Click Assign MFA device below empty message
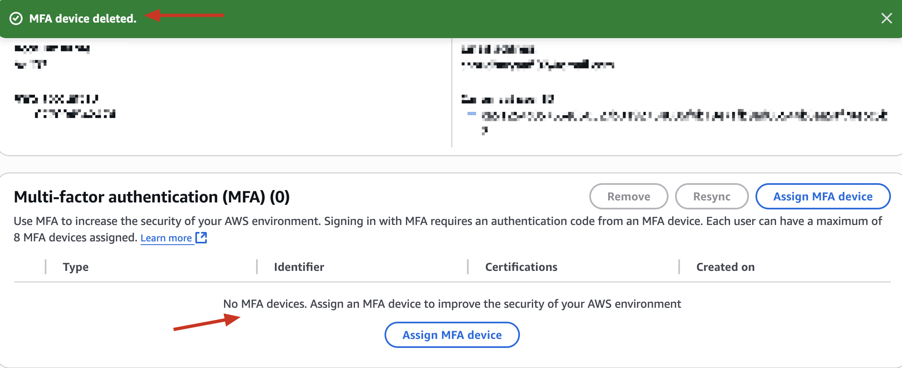The width and height of the screenshot is (902, 368). (452, 335)
